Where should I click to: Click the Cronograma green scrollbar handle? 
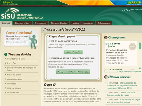tap(140, 46)
